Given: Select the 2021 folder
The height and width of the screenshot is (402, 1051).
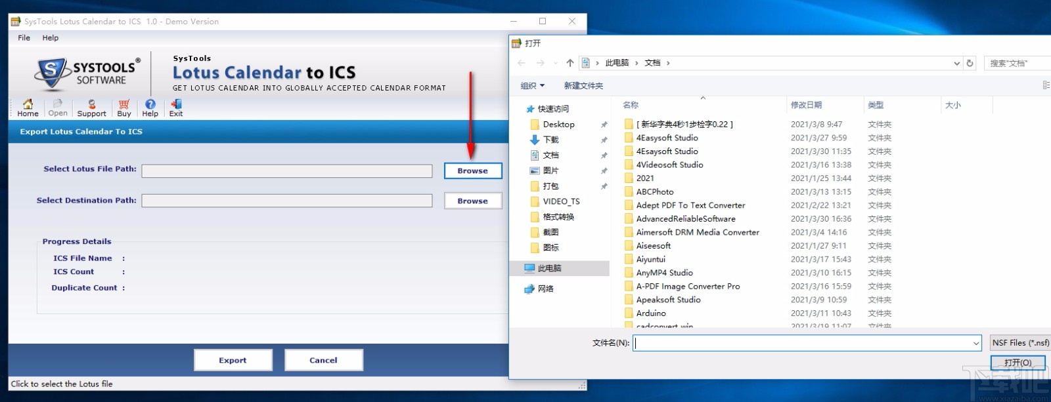Looking at the screenshot, I should [x=645, y=178].
